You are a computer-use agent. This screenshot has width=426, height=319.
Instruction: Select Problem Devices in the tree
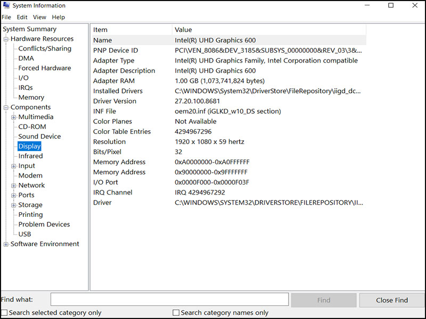[x=44, y=224]
